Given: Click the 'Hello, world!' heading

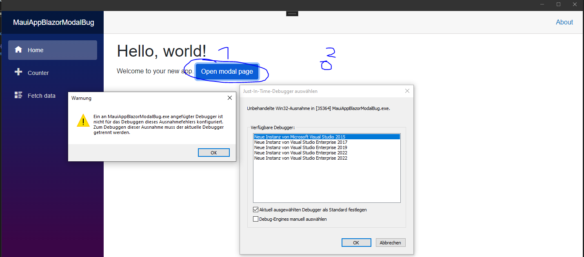Looking at the screenshot, I should click(x=162, y=51).
